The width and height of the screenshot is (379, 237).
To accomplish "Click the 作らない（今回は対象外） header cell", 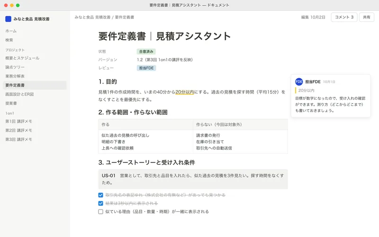I will 240,125.
